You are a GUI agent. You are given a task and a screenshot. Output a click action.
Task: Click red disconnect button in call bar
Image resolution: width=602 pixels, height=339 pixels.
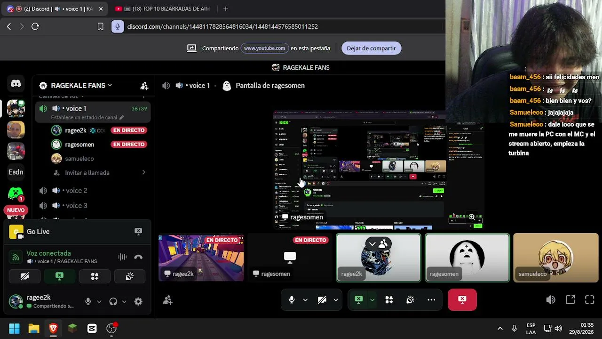click(462, 300)
